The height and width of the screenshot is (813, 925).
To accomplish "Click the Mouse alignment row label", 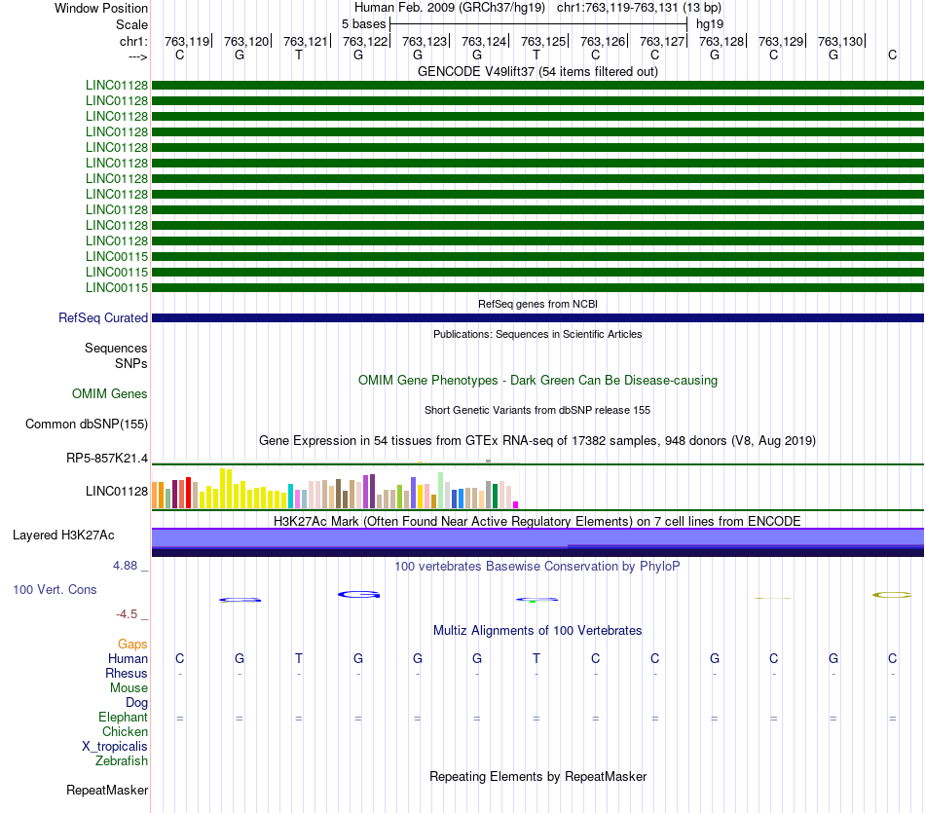I will (x=129, y=688).
